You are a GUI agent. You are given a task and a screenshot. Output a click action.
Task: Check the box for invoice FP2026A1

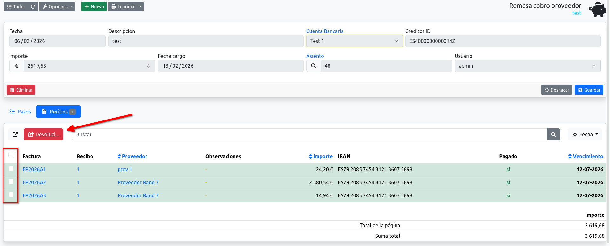click(11, 168)
